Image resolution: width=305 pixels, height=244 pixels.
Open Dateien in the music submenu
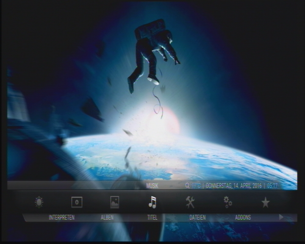197,218
